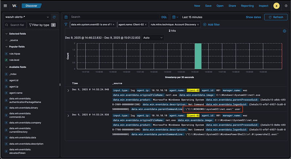Click agent.name field type icon
291x159 pixels.
[6, 93]
